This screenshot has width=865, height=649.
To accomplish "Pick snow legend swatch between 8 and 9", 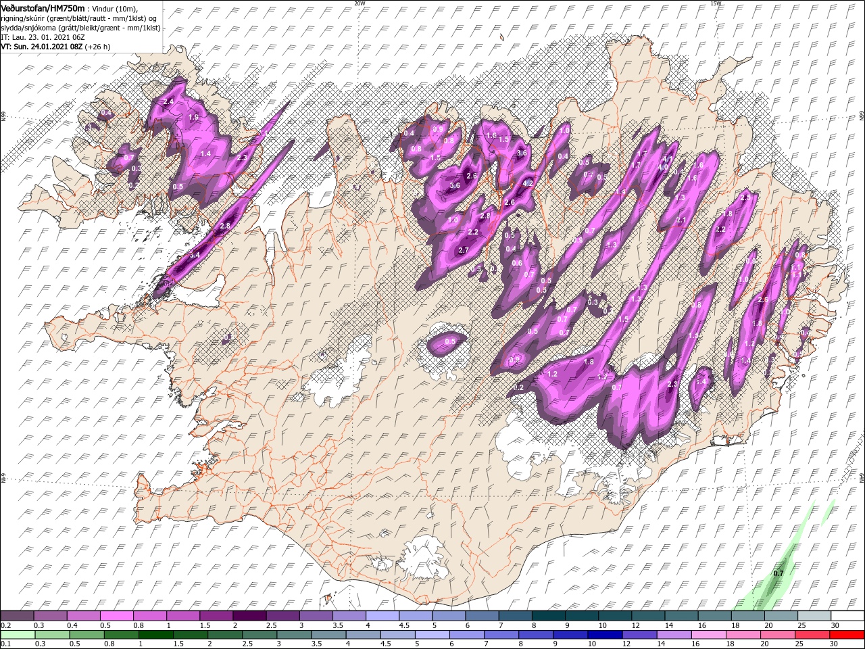I will [548, 616].
